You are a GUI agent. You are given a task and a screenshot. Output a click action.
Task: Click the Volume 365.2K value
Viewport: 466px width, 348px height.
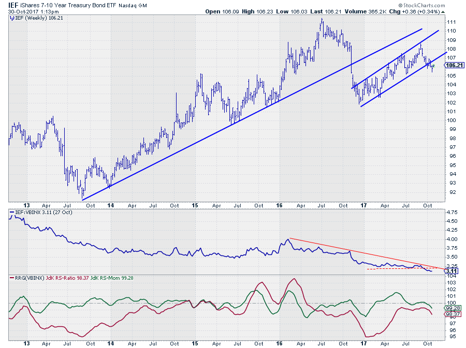(x=366, y=11)
